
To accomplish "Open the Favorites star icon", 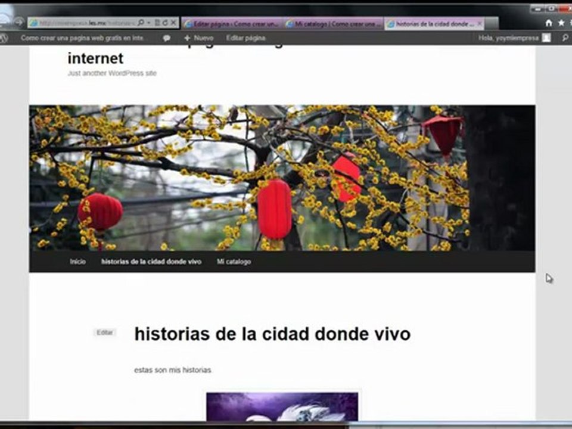I will coord(561,23).
